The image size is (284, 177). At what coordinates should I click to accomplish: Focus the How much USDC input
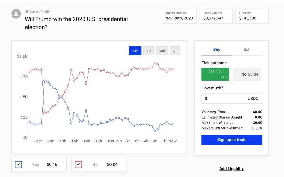[x=232, y=99]
